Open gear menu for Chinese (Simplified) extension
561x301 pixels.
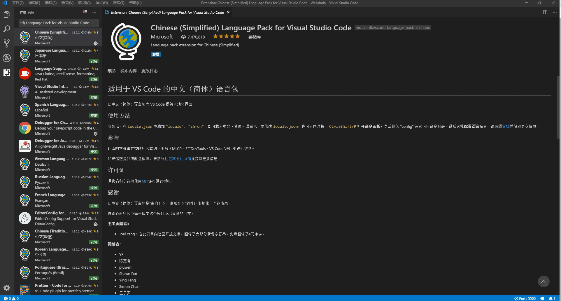point(95,43)
